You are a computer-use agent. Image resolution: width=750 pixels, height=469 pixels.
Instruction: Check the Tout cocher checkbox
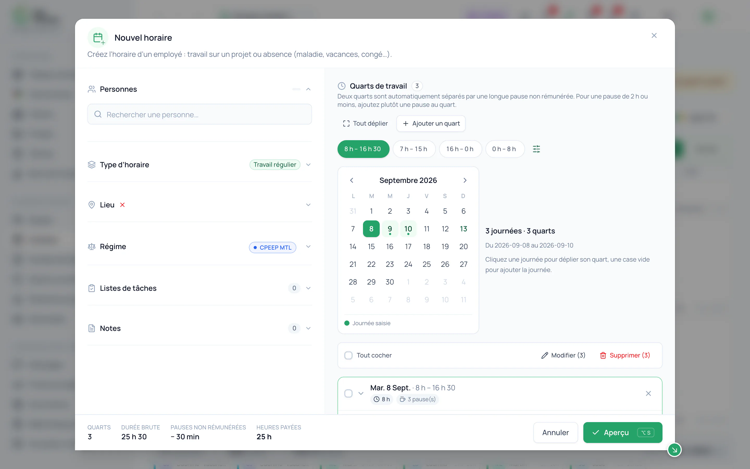tap(348, 355)
